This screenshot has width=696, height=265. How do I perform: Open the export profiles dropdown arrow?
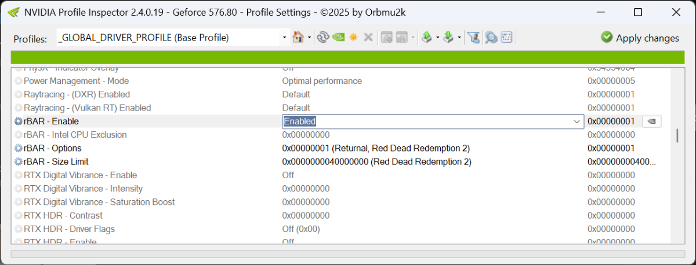click(437, 38)
